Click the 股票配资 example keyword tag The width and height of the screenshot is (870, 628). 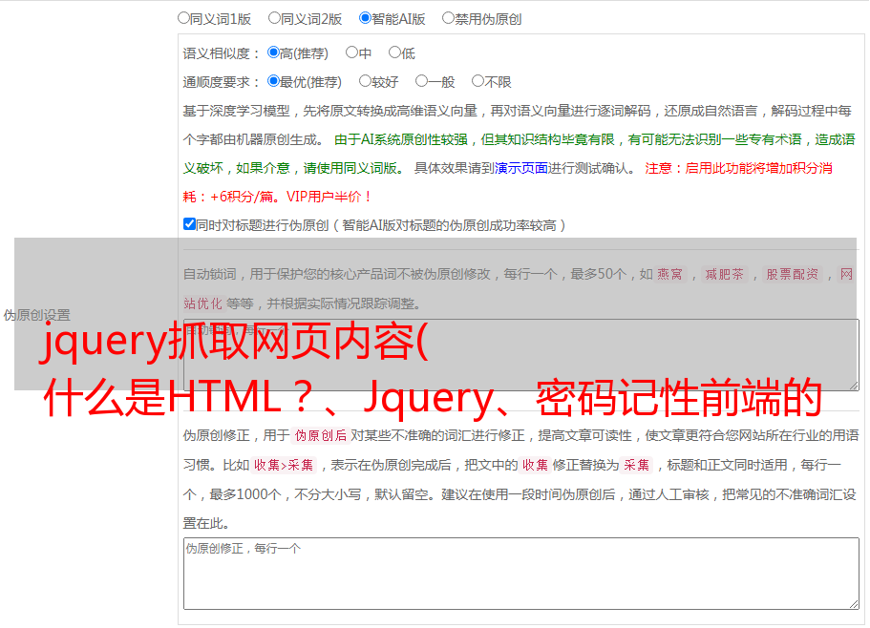pyautogui.click(x=793, y=274)
